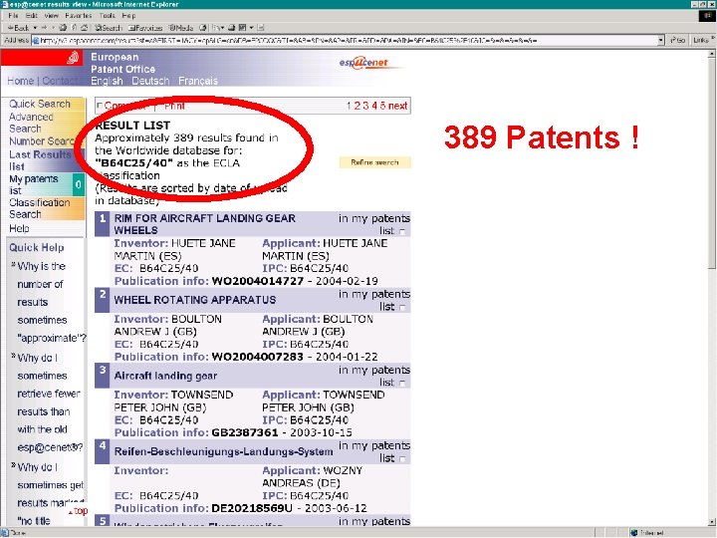Viewport: 717px width, 538px height.
Task: Tick the patents list checkbox for Reifen-Beschleunigungs-Landungs-System
Action: 402,459
